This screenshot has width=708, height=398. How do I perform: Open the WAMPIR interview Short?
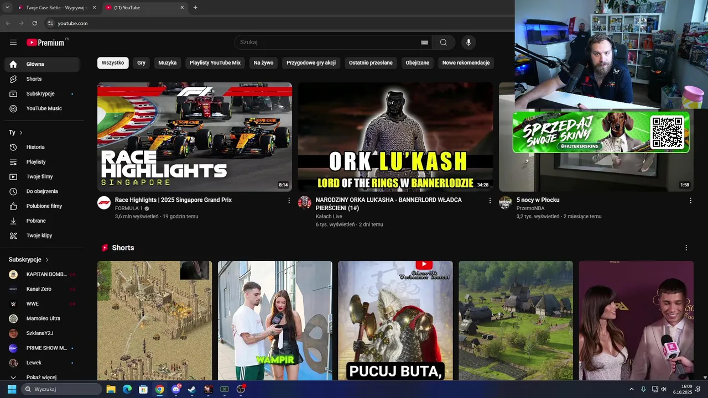[x=275, y=321]
